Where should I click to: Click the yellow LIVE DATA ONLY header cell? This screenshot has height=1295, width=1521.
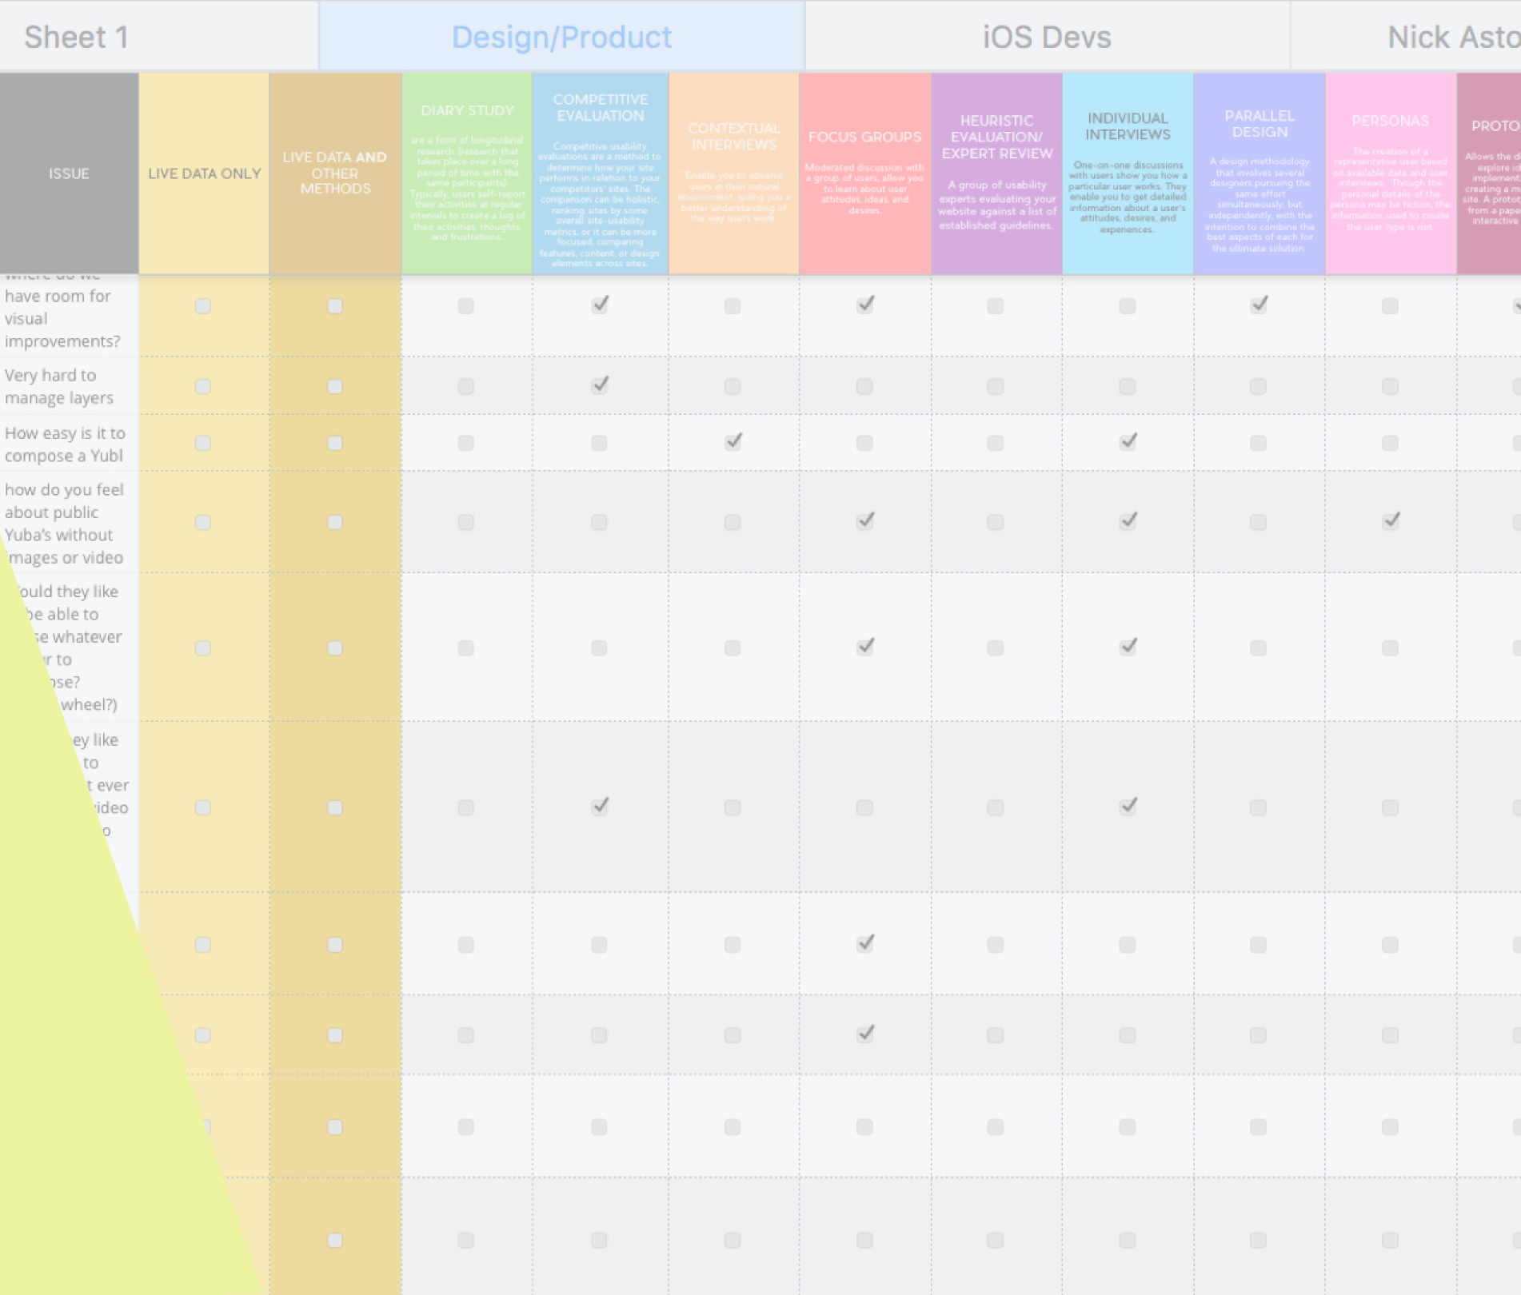point(204,173)
